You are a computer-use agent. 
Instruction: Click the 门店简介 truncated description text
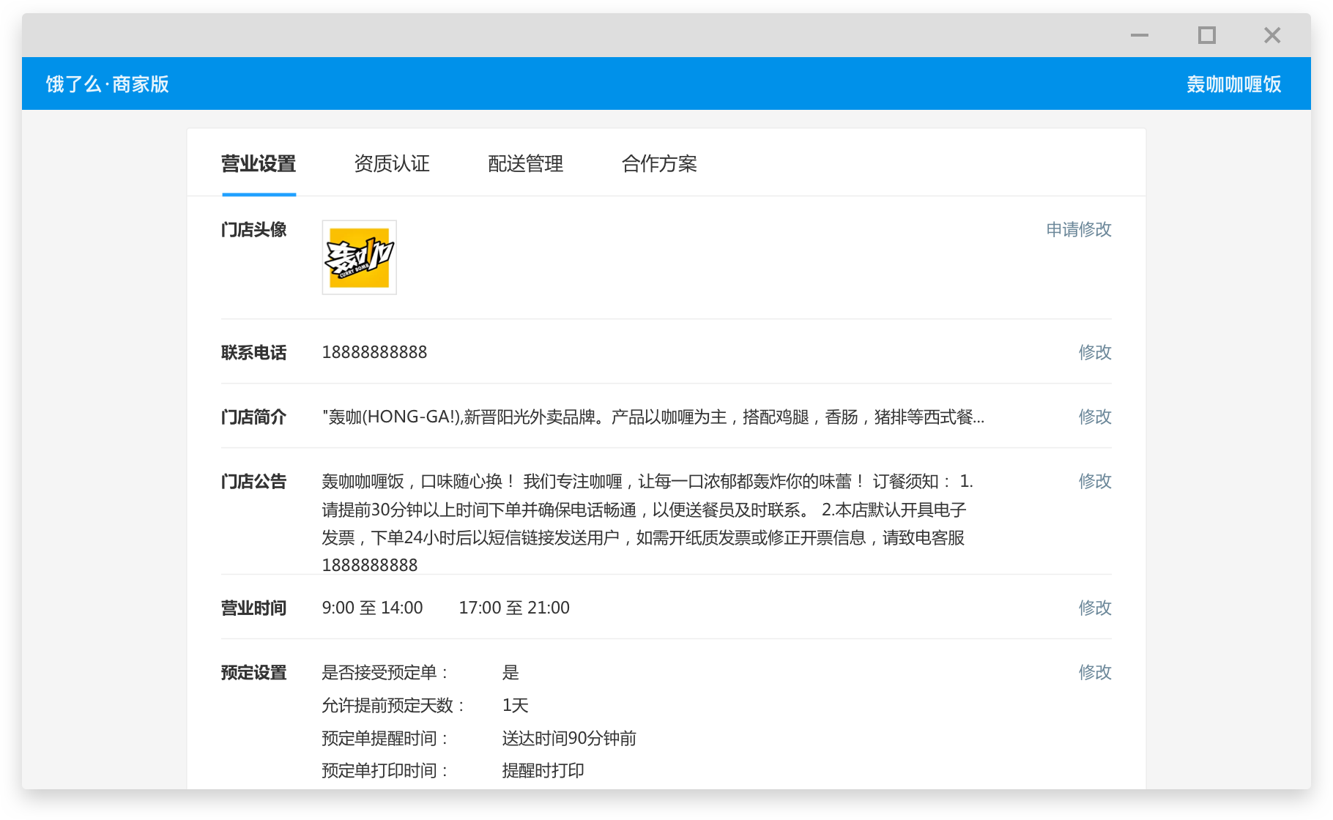tap(652, 417)
